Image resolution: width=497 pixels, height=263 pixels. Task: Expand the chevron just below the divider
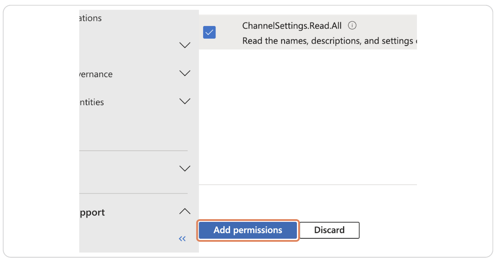click(185, 168)
